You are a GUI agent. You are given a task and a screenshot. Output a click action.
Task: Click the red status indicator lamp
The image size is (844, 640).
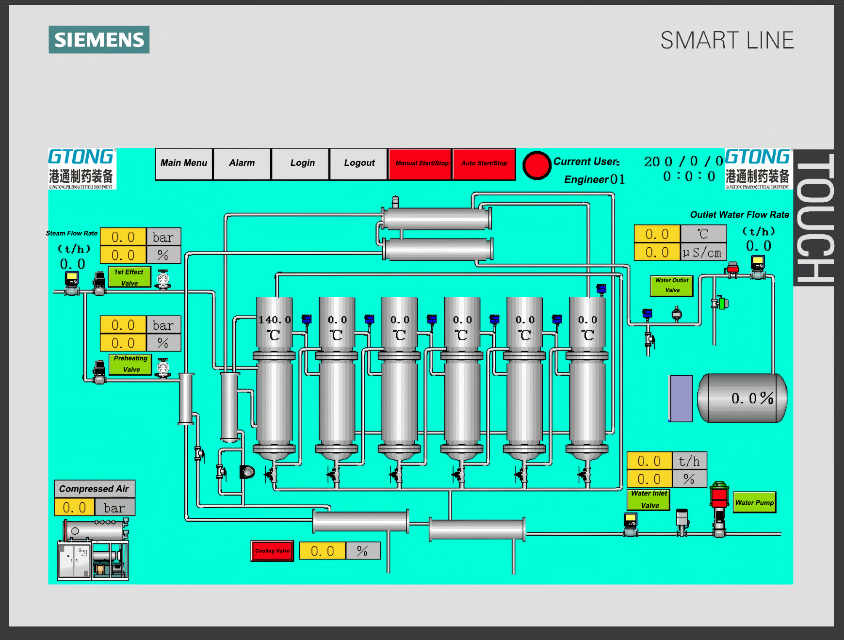[x=537, y=165]
